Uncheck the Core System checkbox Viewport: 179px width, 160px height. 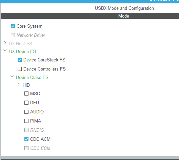click(x=13, y=26)
